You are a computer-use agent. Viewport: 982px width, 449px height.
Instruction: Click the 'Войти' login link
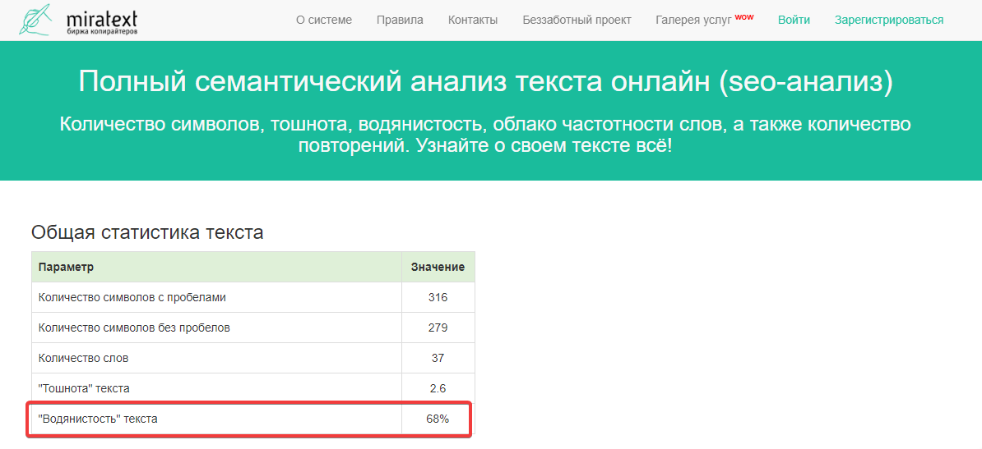(794, 20)
